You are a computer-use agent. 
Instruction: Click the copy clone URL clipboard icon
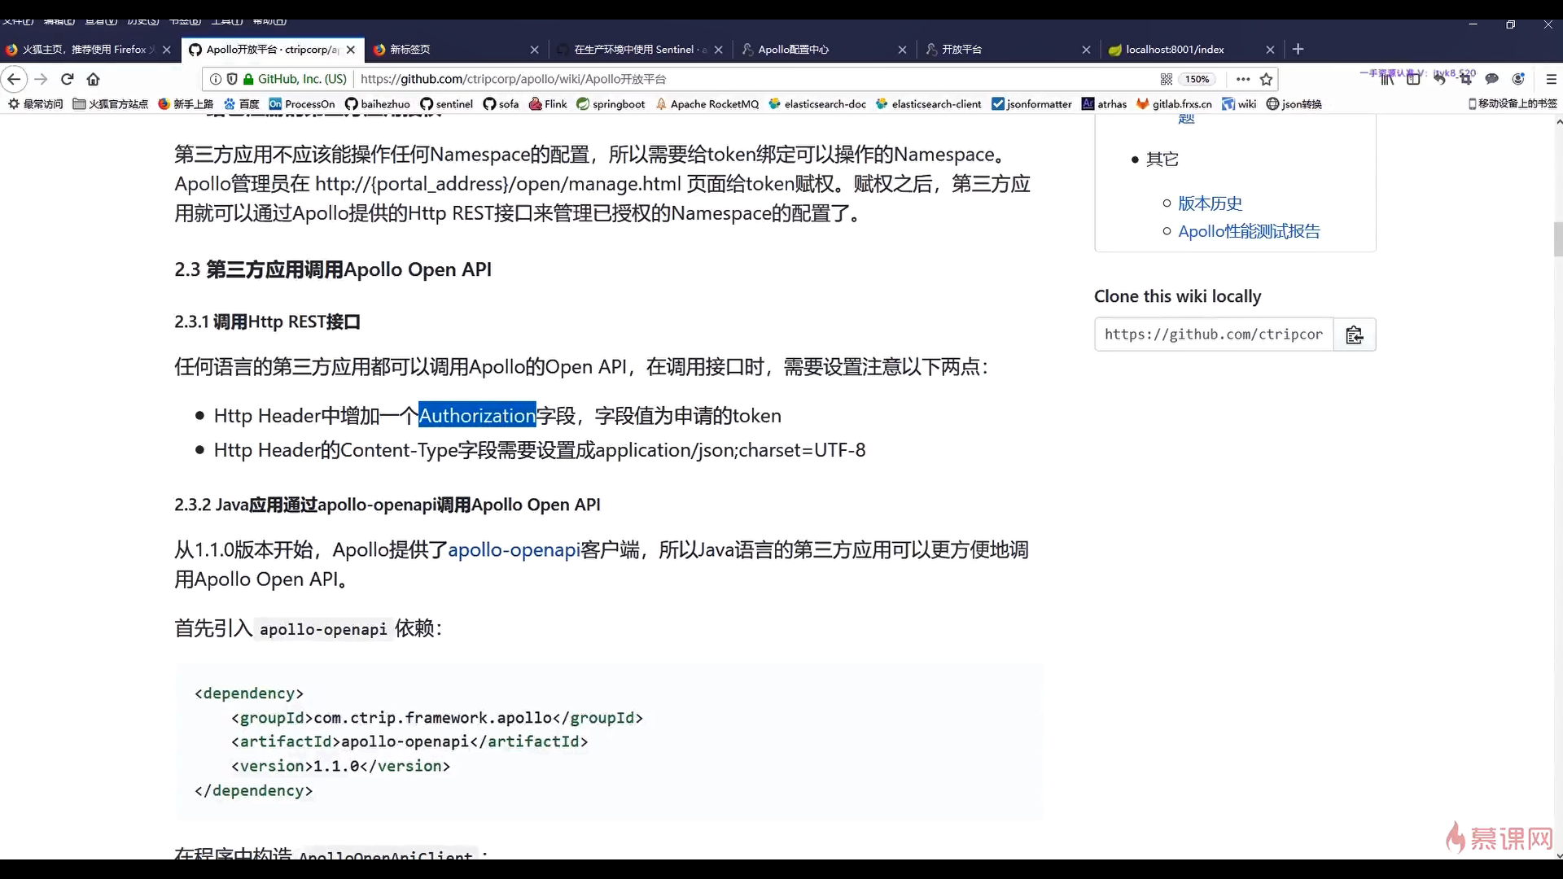[x=1354, y=335]
